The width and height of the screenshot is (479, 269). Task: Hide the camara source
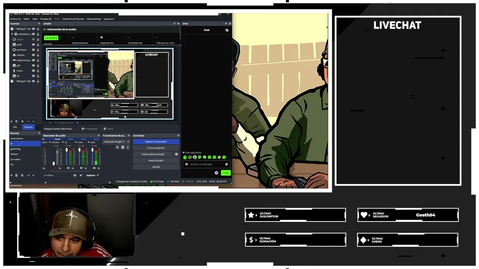33,55
